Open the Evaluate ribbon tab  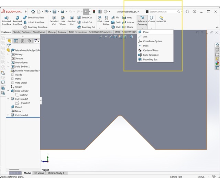click(62, 32)
